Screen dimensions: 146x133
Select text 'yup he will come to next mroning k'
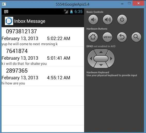[x=29, y=44]
